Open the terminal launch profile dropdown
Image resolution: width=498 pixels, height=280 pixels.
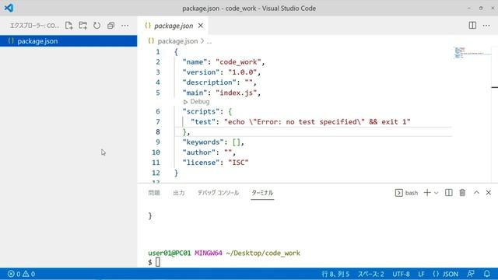437,193
